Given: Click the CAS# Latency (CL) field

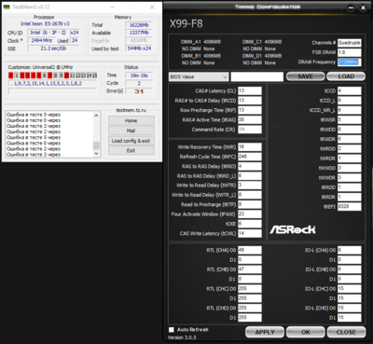Looking at the screenshot, I should 250,90.
